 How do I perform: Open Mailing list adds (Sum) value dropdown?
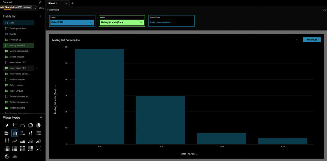141,23
